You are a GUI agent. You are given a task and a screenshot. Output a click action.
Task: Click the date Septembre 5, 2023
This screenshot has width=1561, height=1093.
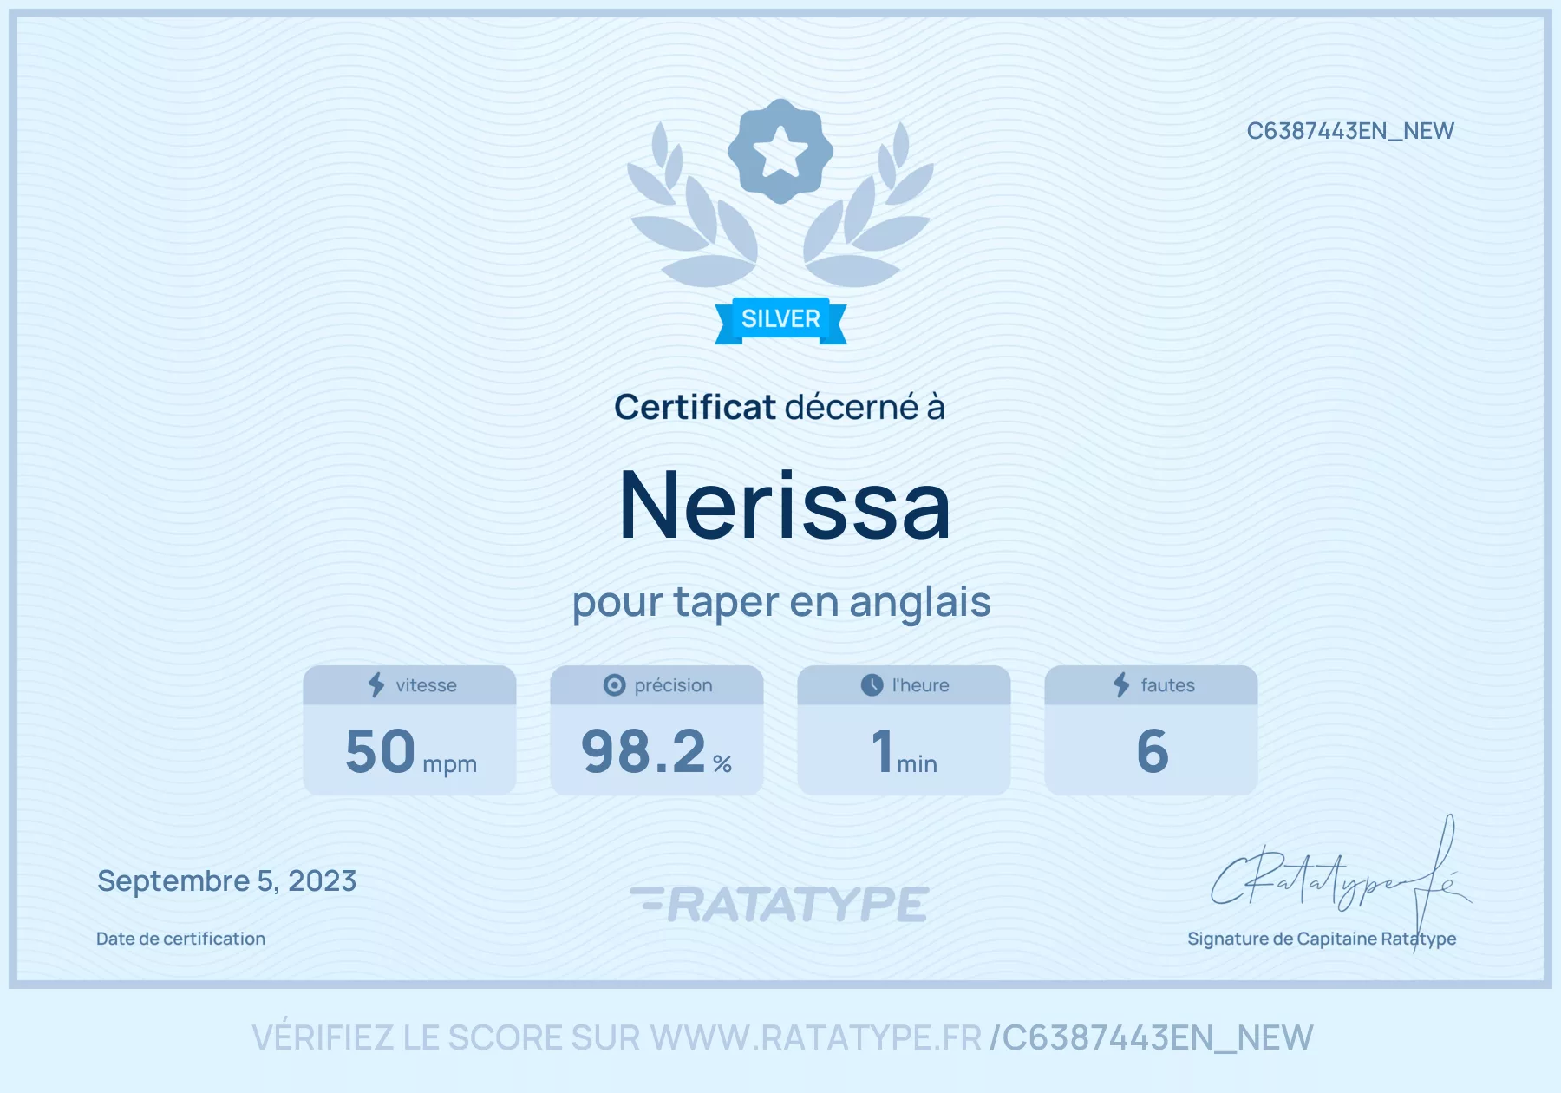(227, 881)
